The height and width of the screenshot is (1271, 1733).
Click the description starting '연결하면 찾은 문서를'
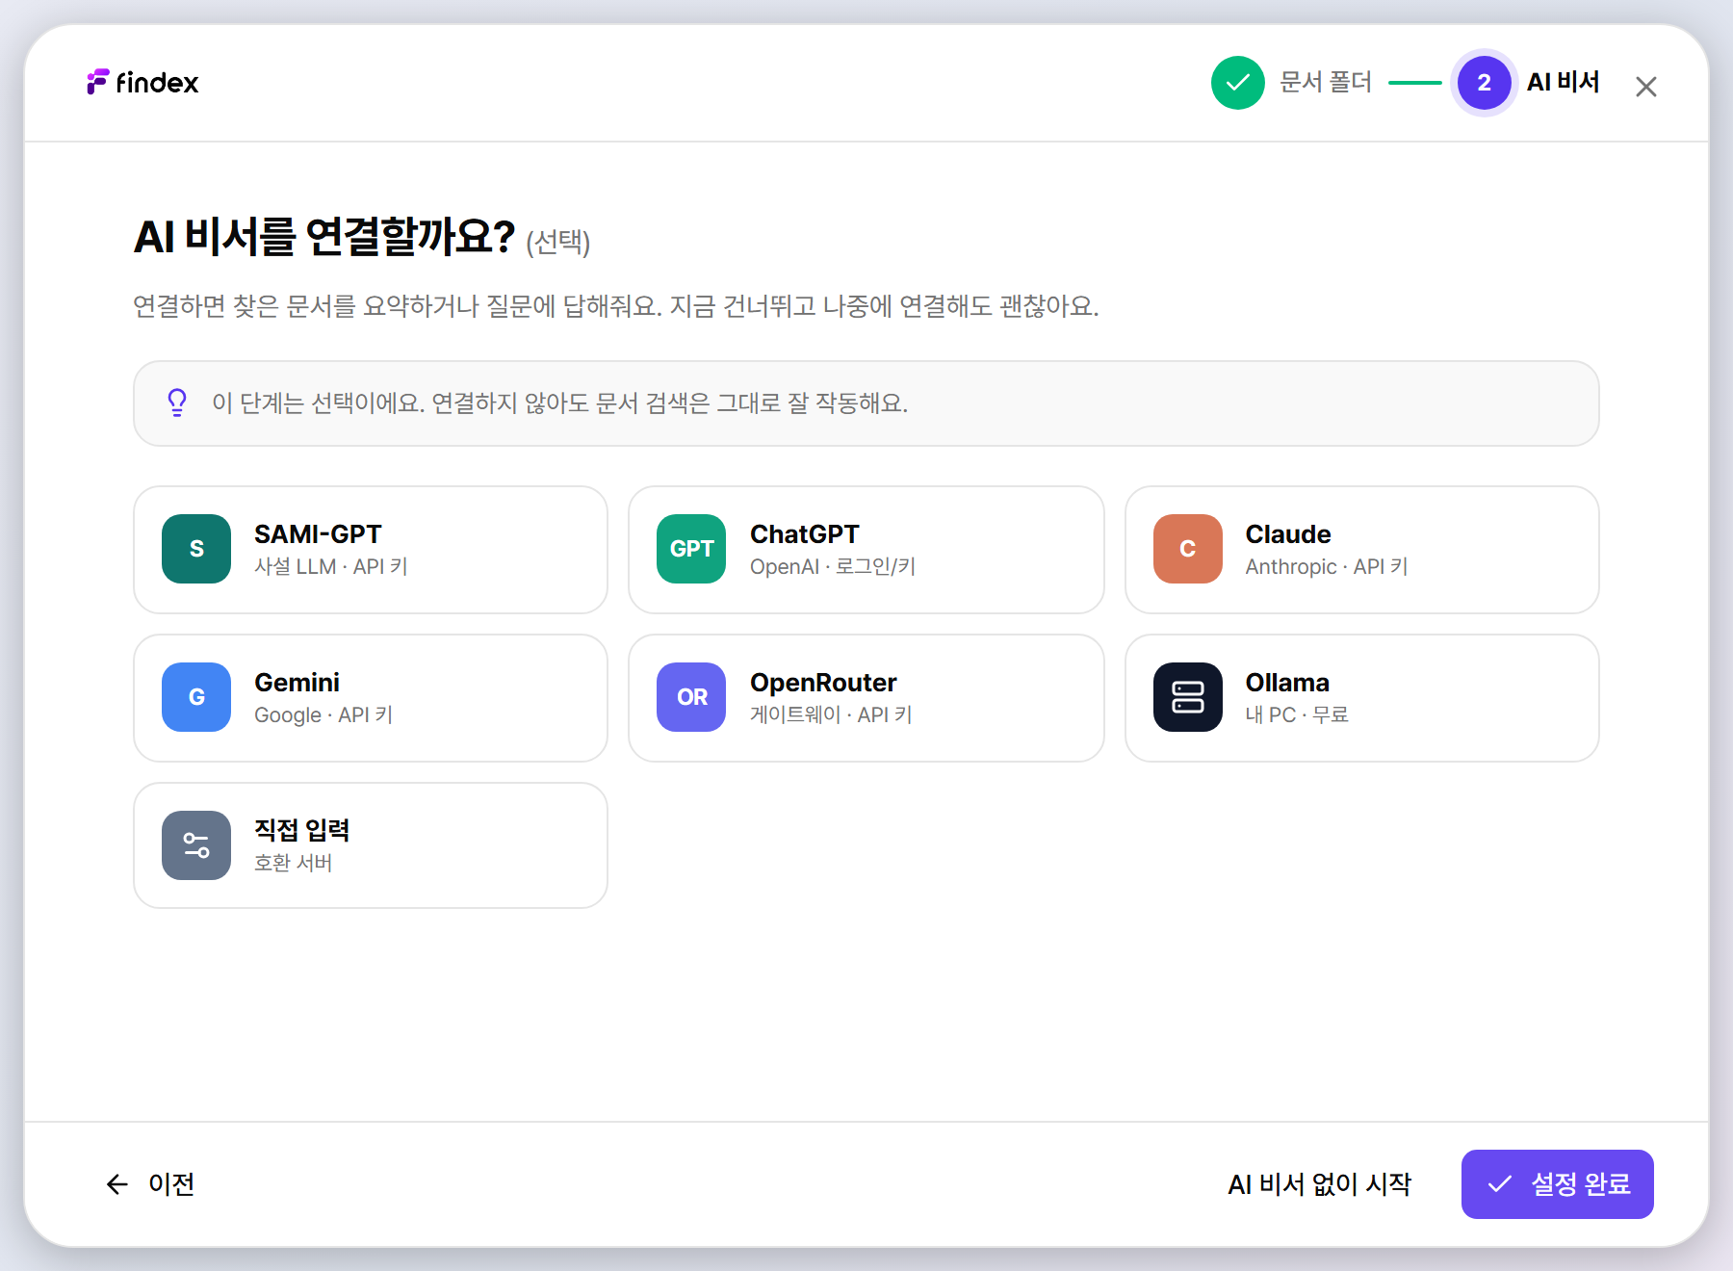pos(616,306)
